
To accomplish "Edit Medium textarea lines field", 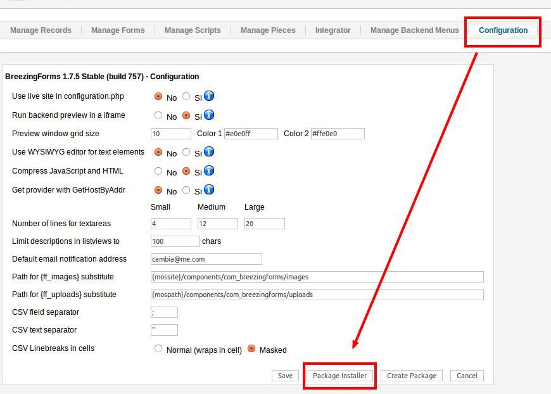I will (217, 224).
